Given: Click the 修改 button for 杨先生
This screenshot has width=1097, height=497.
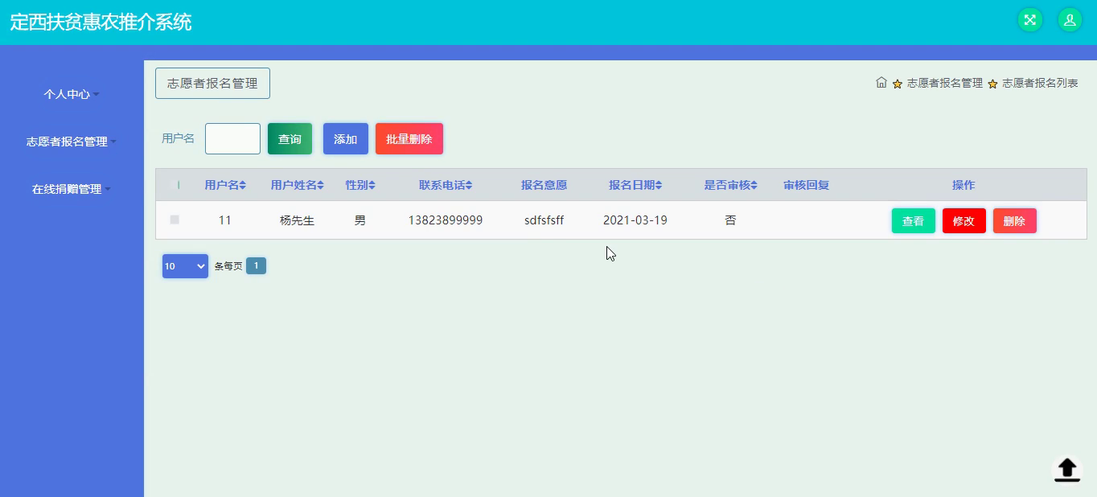Looking at the screenshot, I should 964,221.
